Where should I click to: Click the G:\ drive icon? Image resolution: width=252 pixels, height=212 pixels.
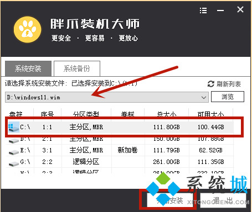click(14, 163)
